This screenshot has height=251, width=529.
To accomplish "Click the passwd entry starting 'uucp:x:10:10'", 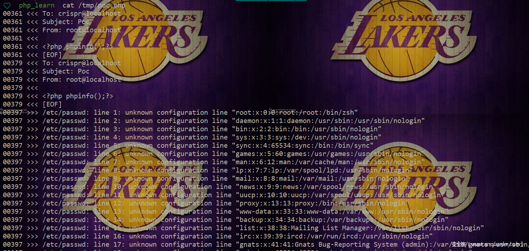I will pos(340,195).
